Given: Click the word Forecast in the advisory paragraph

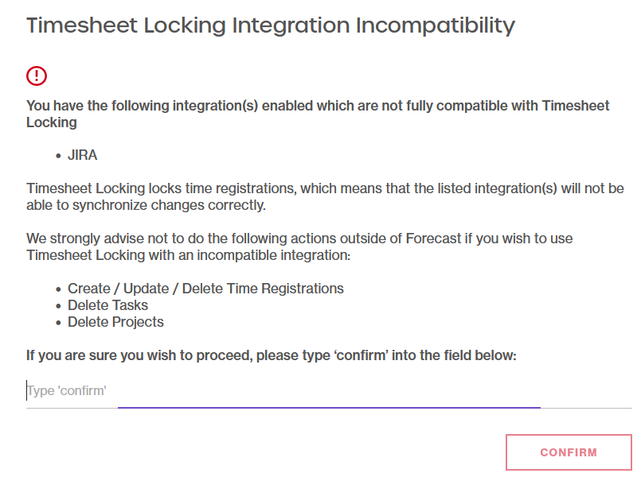Looking at the screenshot, I should click(433, 238).
